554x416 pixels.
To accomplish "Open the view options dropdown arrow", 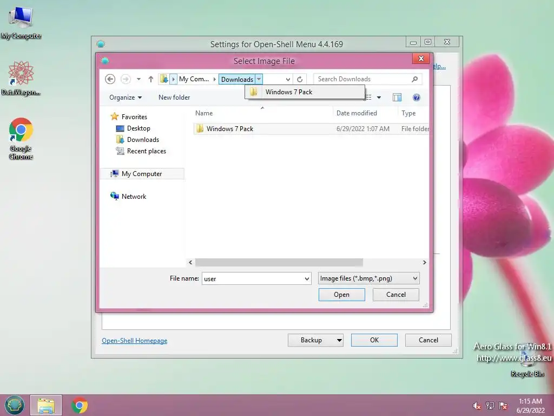I will (379, 97).
